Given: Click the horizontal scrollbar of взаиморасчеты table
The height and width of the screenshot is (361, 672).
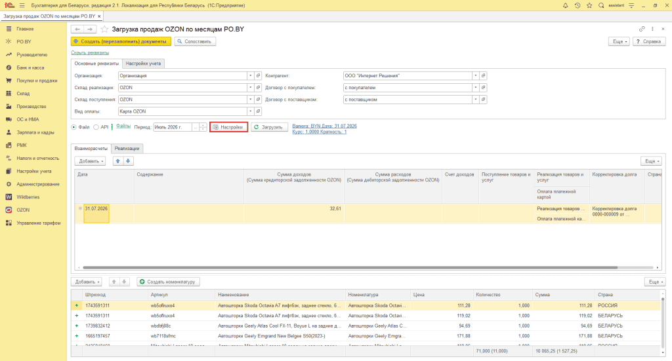Looking at the screenshot, I should pos(350,267).
